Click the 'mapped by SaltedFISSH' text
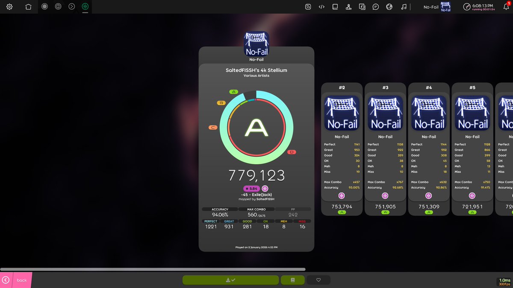The height and width of the screenshot is (288, 513). (256, 199)
